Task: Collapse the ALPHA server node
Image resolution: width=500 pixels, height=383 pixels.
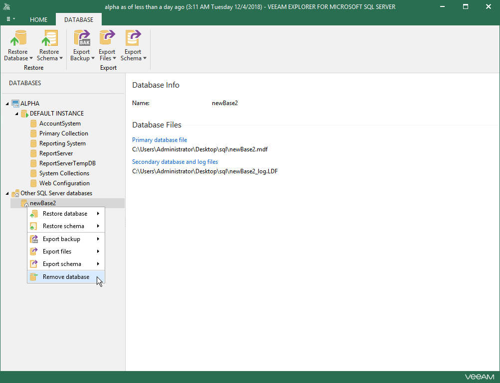Action: (x=7, y=104)
